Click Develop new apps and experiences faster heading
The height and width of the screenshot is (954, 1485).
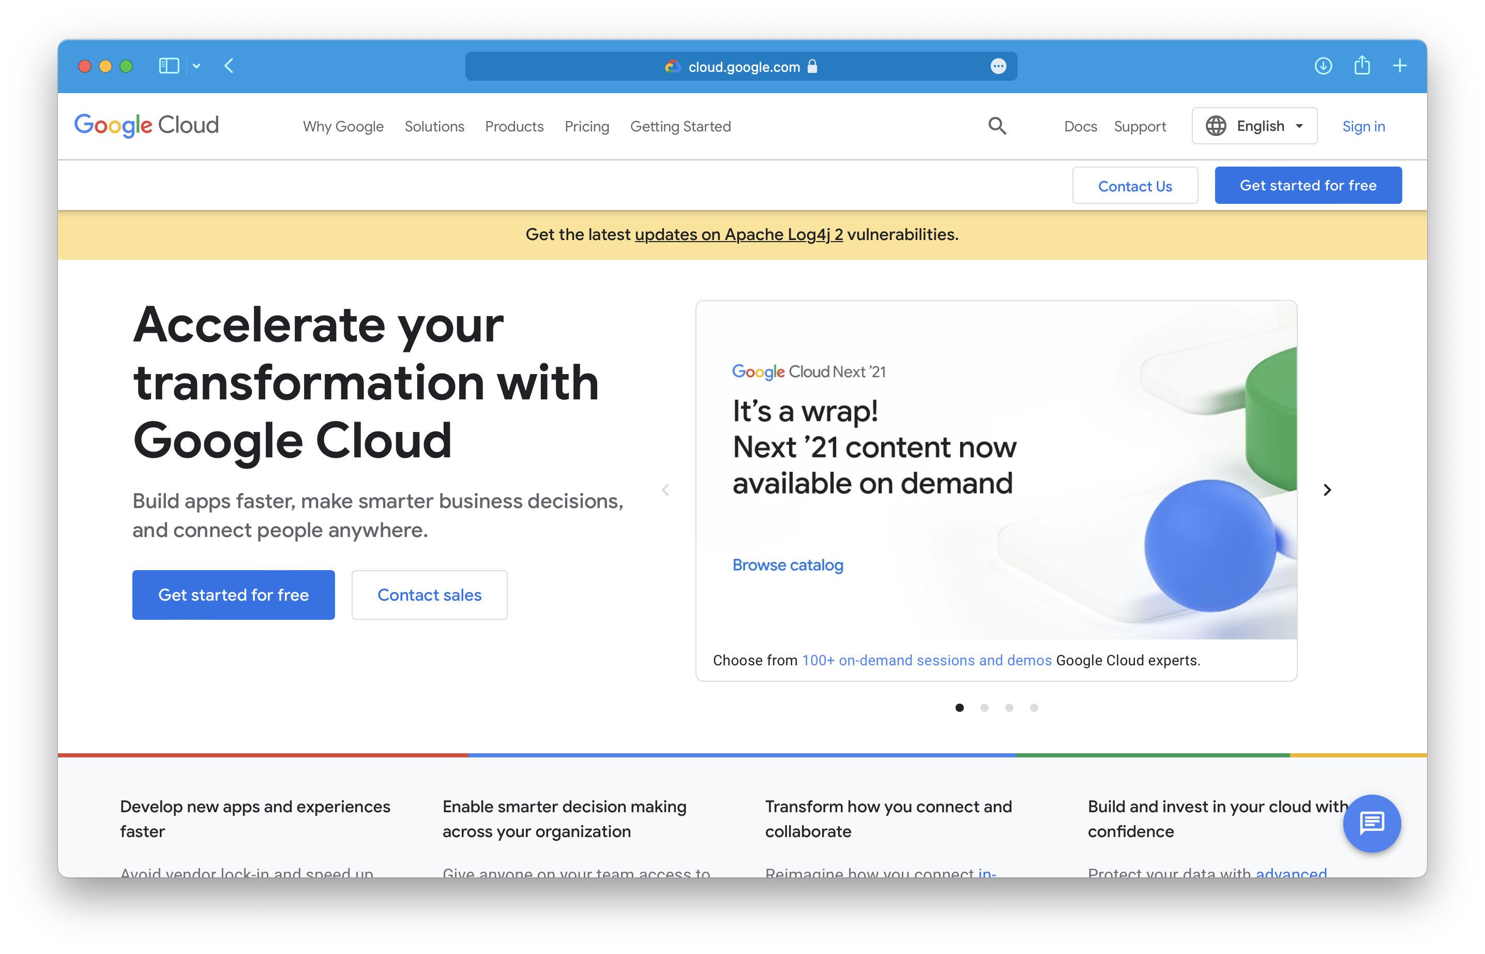[255, 819]
